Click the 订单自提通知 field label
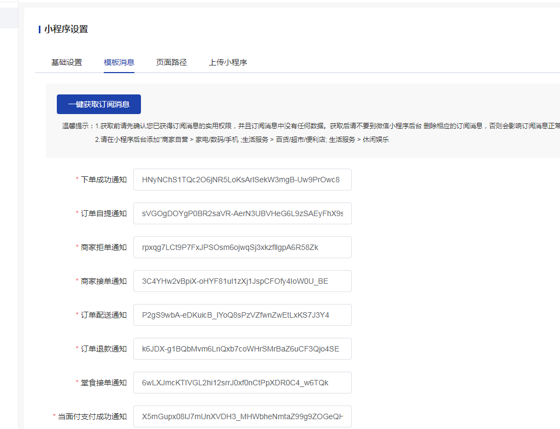Screen dimensions: 560x429 coord(104,213)
